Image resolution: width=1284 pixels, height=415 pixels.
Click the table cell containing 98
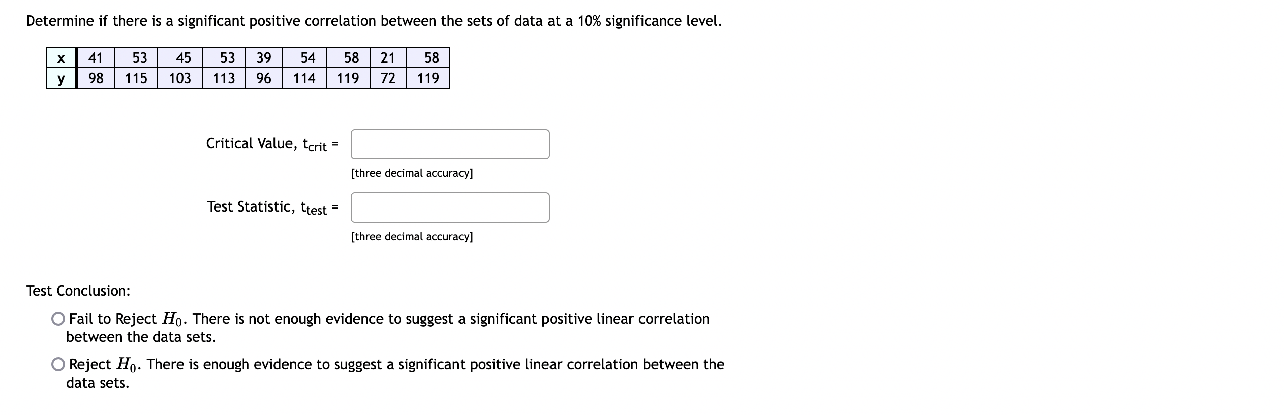(x=96, y=78)
